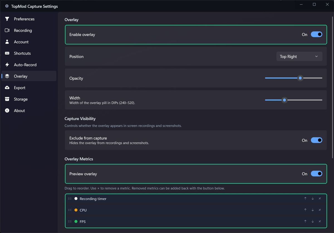The width and height of the screenshot is (334, 233).
Task: Click drag handle of Recording timer row
Action: pyautogui.click(x=70, y=198)
